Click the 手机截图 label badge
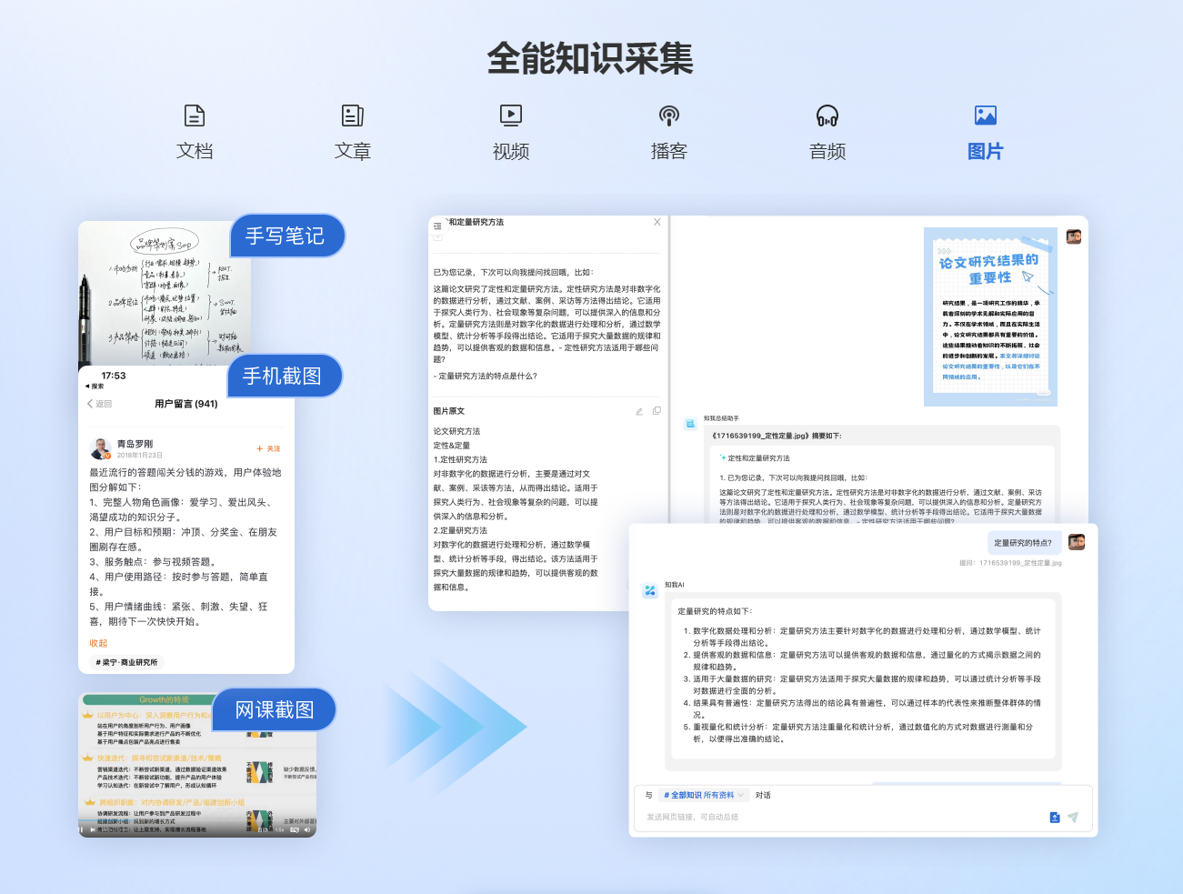The height and width of the screenshot is (894, 1183). pyautogui.click(x=283, y=376)
